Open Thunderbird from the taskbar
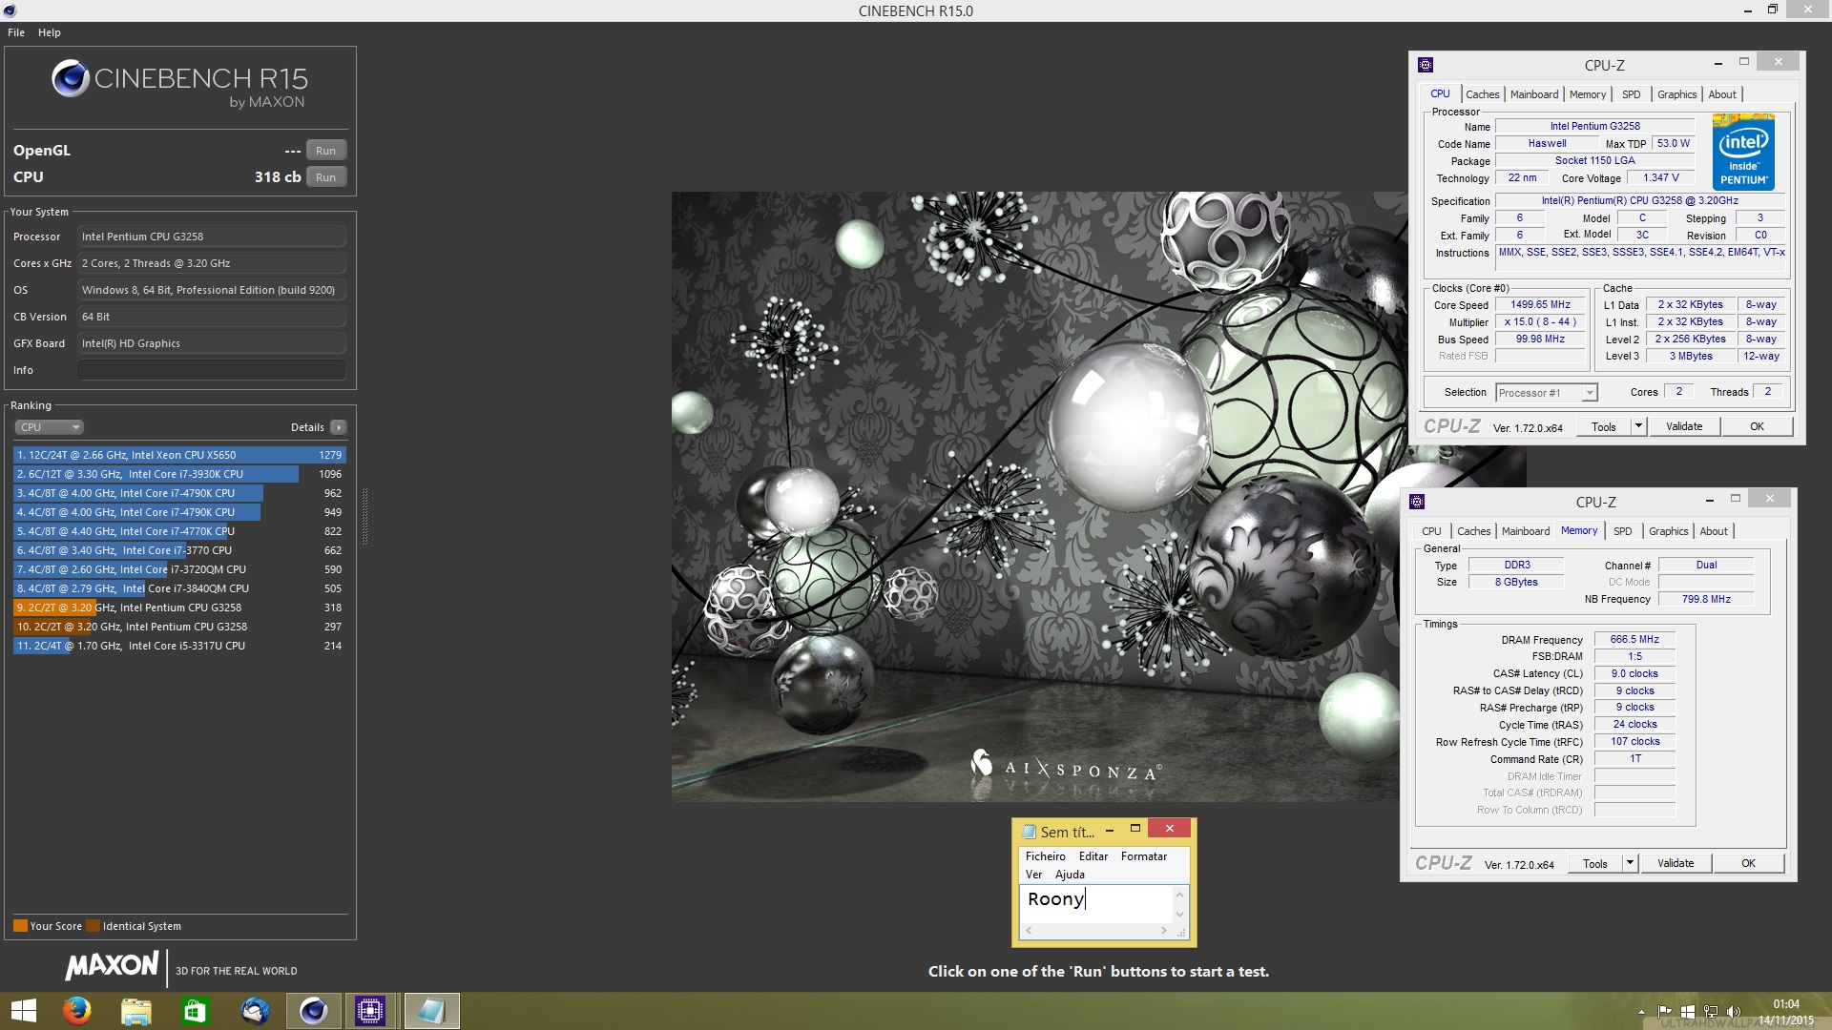This screenshot has width=1832, height=1030. (x=255, y=1011)
